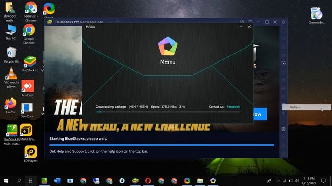This screenshot has width=332, height=186.
Task: Select the LDPlayer4 desktop shortcut
Action: [31, 154]
